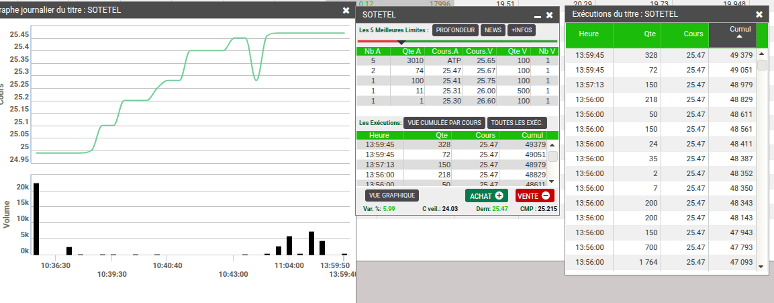Image resolution: width=774 pixels, height=303 pixels.
Task: Click the buy/sell ratio bar marker
Action: 401,43
